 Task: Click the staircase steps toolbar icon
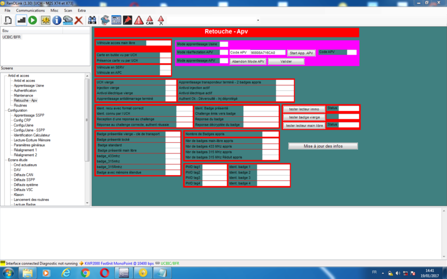[x=21, y=20]
